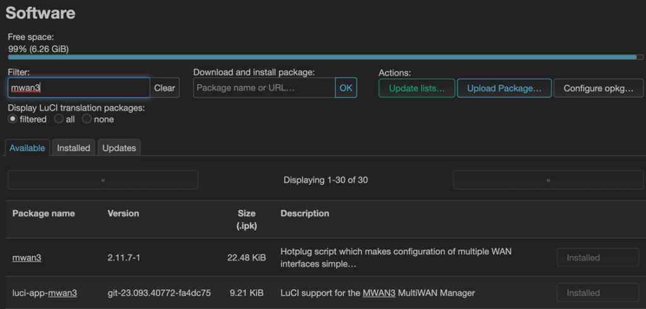Viewport: 646px width, 309px height.
Task: Select the 'filtered' translation packages radio
Action: point(13,119)
